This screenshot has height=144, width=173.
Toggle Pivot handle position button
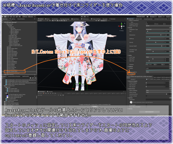[25, 17]
